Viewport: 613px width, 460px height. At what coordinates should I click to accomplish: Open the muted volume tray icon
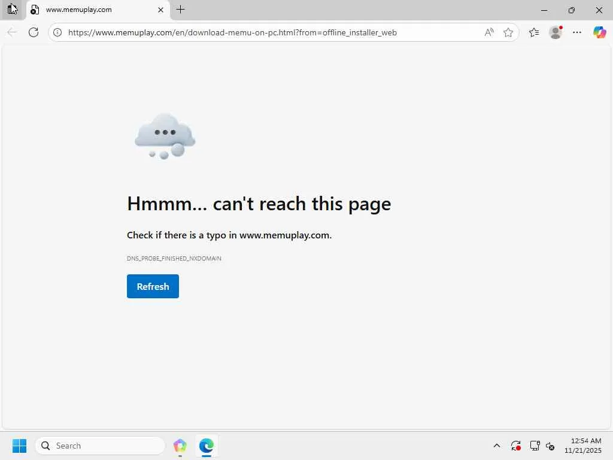[x=551, y=446]
